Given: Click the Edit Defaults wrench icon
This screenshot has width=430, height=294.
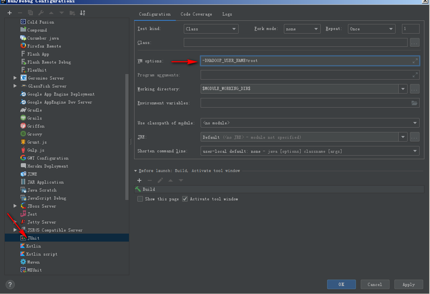Looking at the screenshot, I should pos(41,13).
